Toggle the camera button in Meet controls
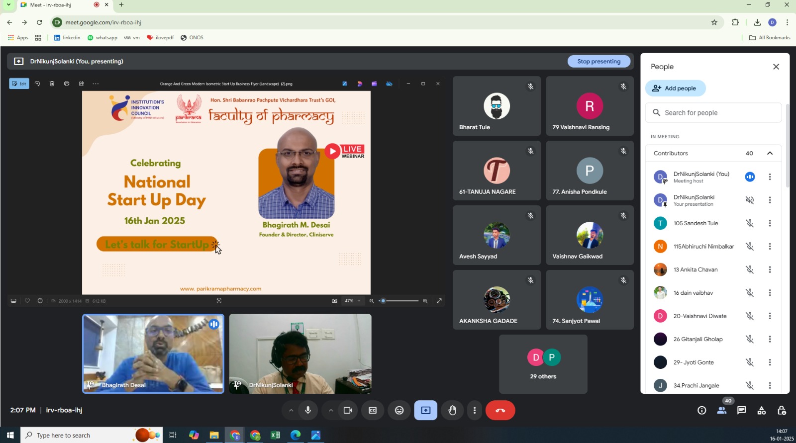Viewport: 796px width, 443px height. (348, 410)
